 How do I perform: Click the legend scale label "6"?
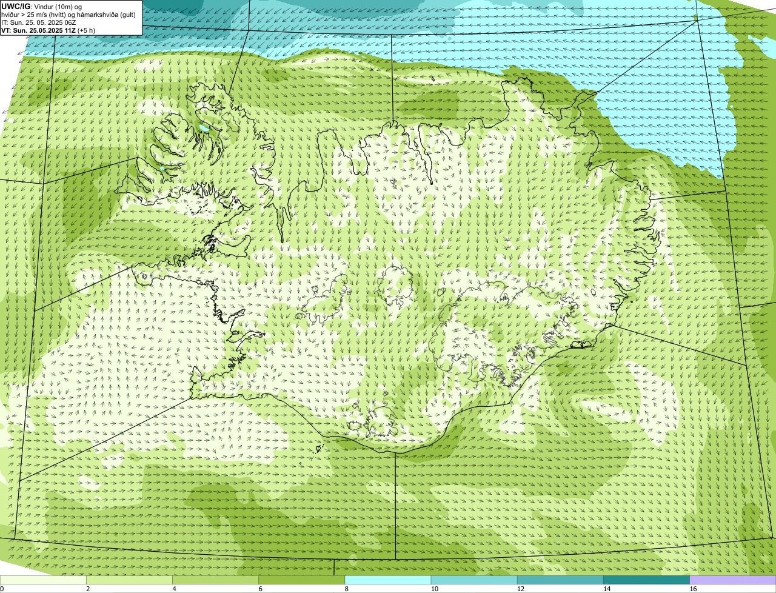[x=261, y=589]
